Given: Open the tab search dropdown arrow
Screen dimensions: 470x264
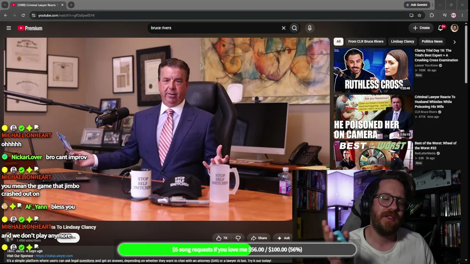Looking at the screenshot, I should [x=5, y=5].
